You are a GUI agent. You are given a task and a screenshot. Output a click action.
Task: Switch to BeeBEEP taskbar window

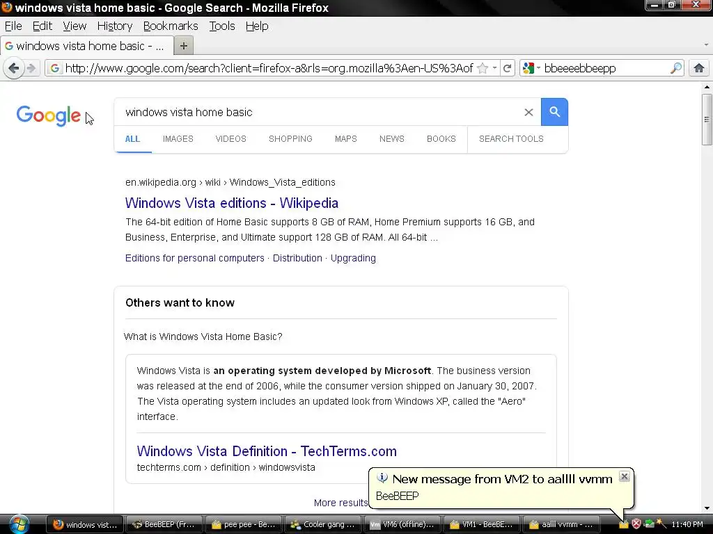pos(164,524)
